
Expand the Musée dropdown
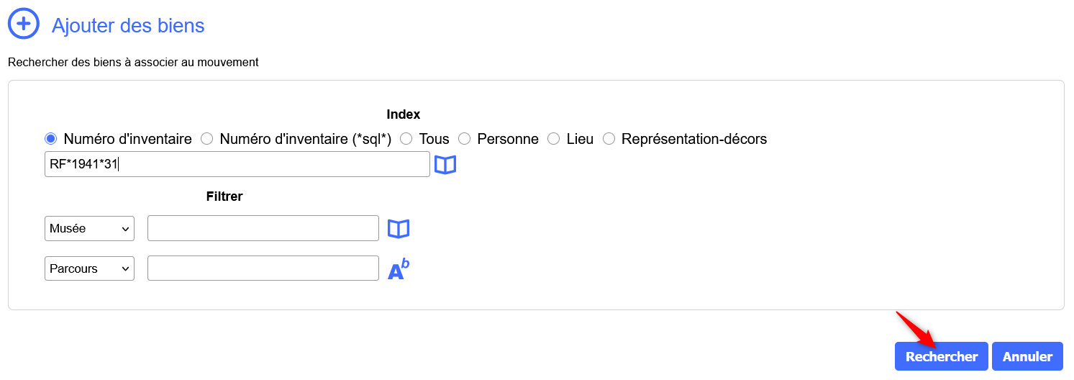pyautogui.click(x=89, y=229)
